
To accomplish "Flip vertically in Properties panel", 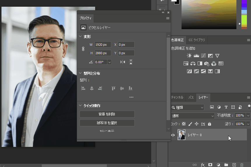I will (x=131, y=62).
